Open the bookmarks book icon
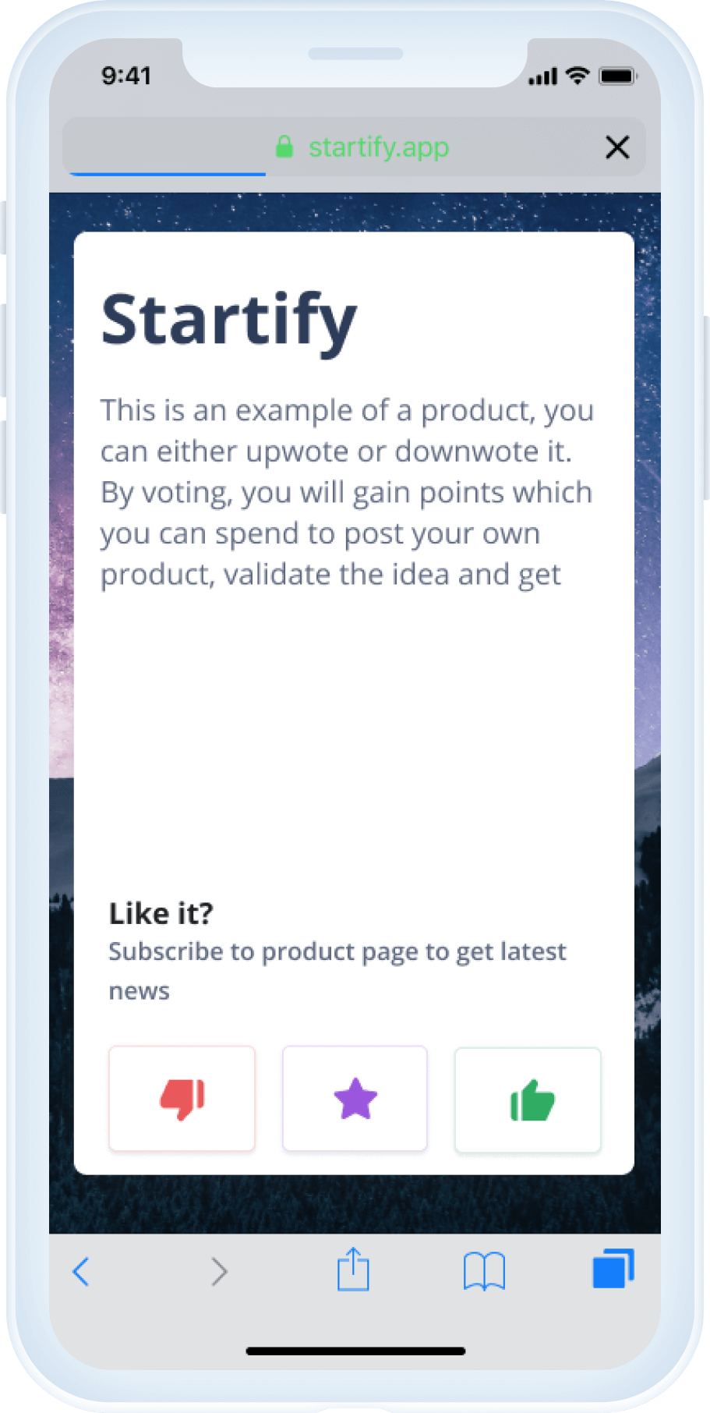Viewport: 710px width, 1413px height. click(484, 1271)
